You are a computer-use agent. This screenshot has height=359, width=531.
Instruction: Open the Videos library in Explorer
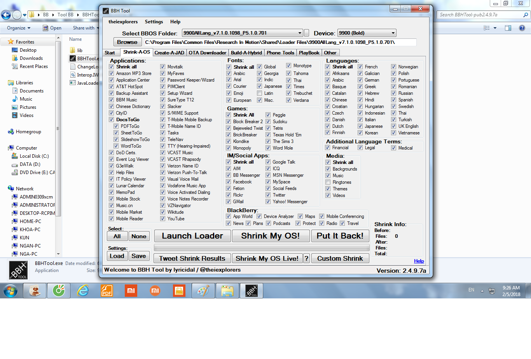(26, 115)
